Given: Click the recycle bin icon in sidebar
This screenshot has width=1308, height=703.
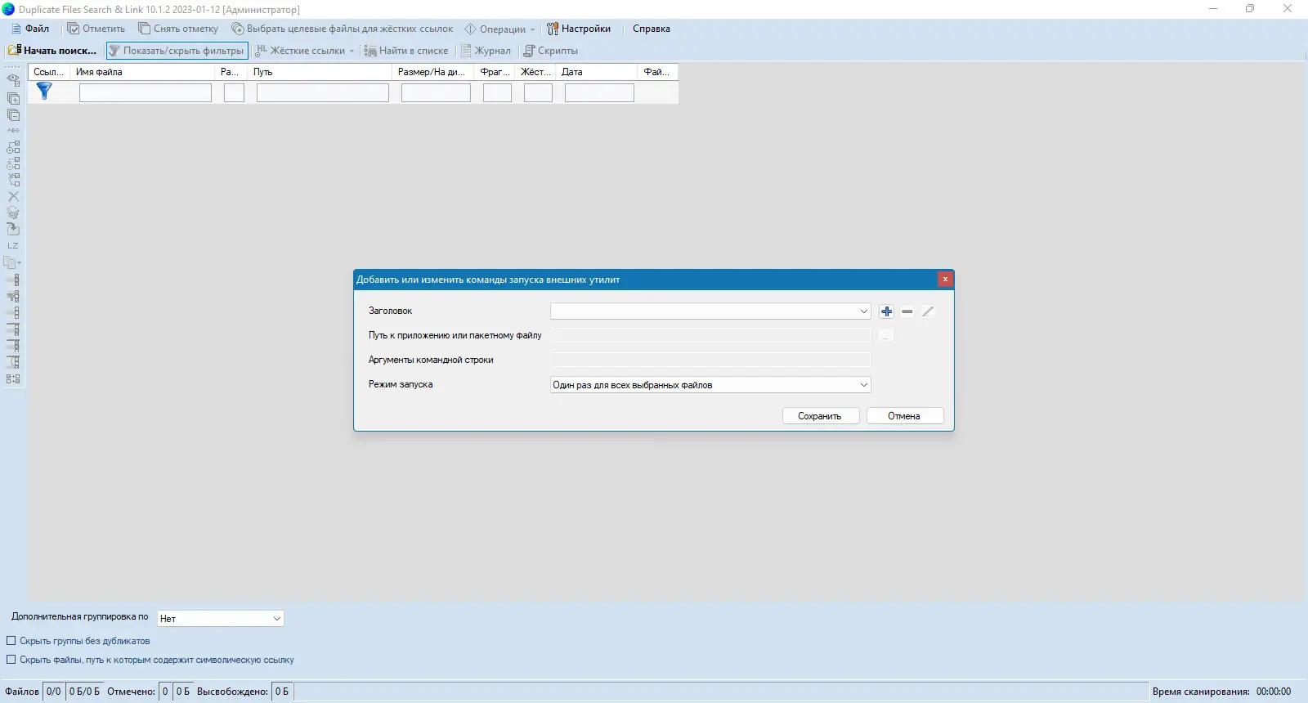Looking at the screenshot, I should (x=13, y=213).
